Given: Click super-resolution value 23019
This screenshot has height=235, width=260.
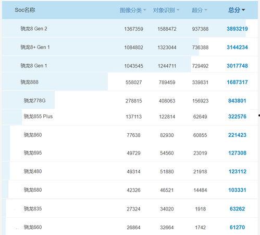Looking at the screenshot, I should (x=200, y=153).
